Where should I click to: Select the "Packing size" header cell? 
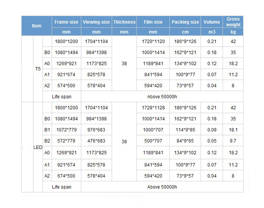tap(185, 22)
